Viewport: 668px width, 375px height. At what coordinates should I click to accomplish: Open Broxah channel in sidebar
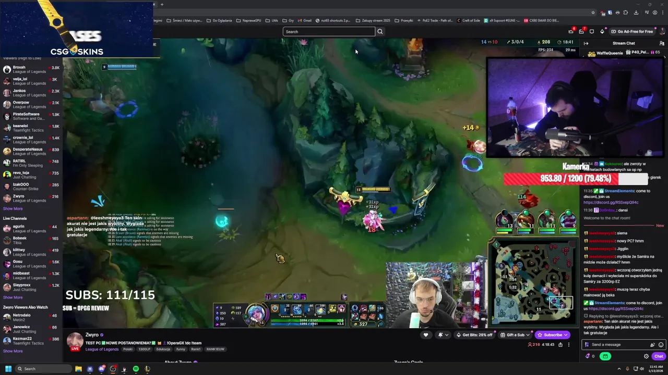(31, 69)
